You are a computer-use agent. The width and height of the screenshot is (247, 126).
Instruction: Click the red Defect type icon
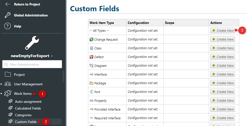click(91, 57)
